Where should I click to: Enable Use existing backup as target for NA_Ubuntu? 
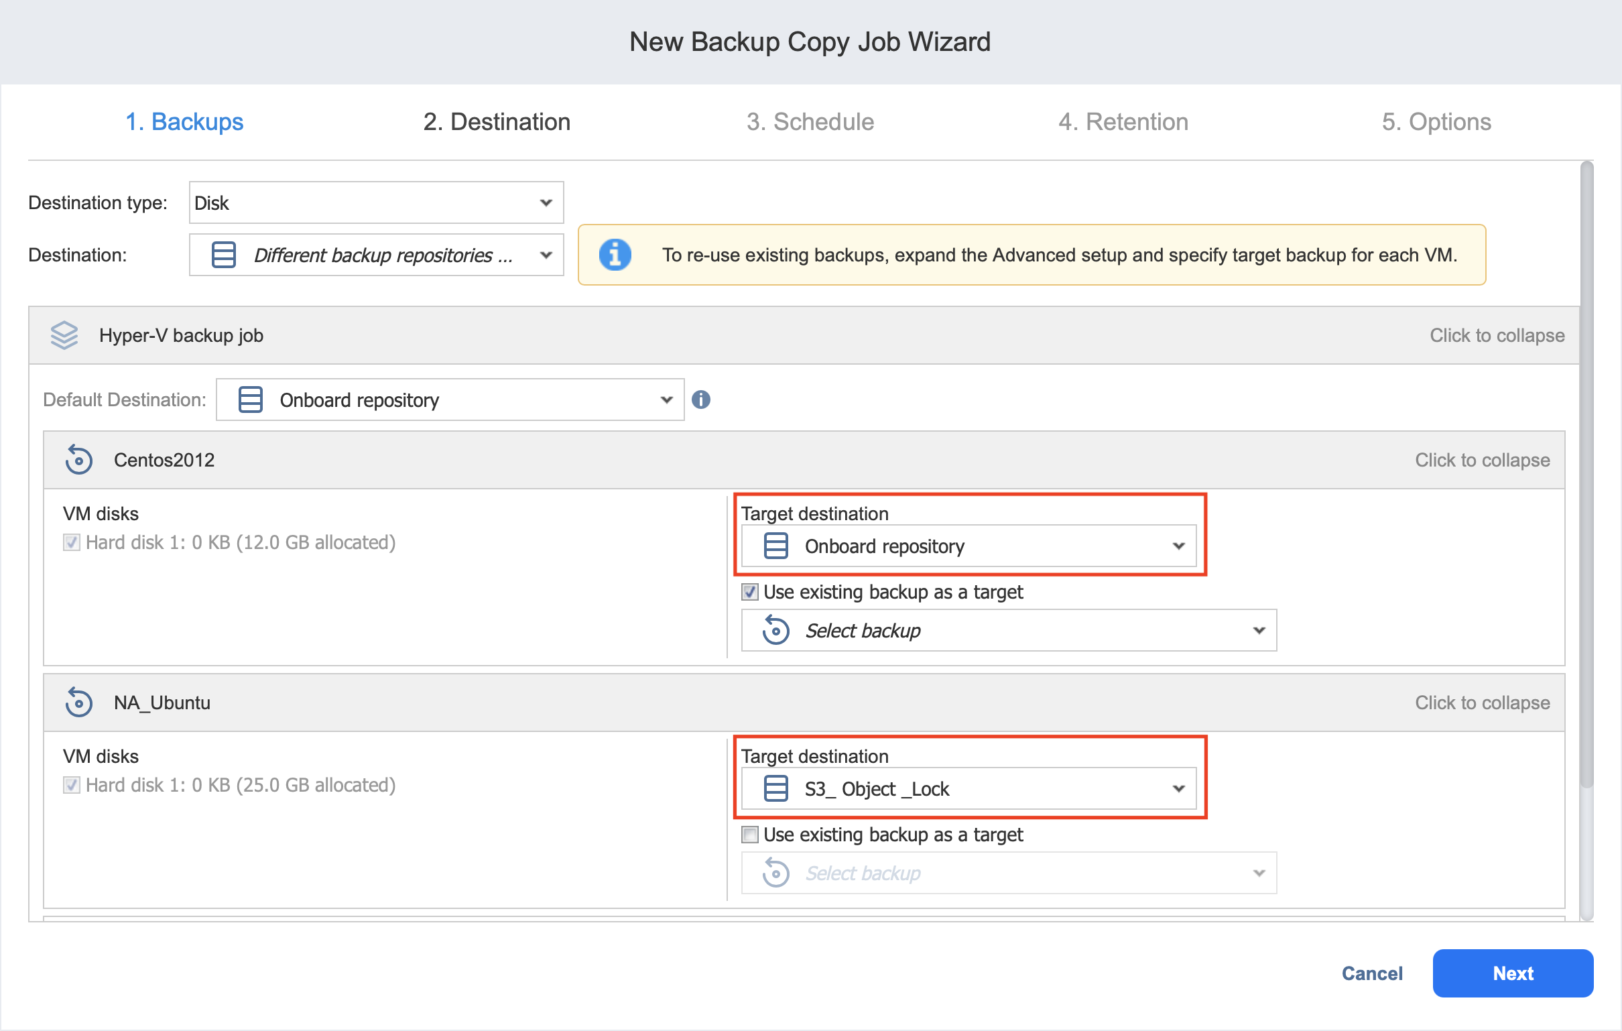point(749,835)
